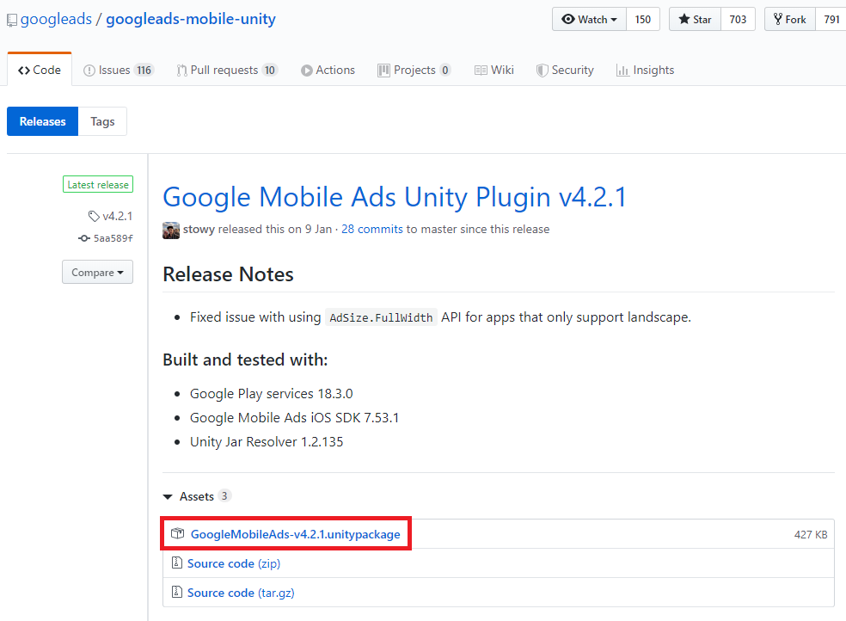Open the googleads owner link
Image resolution: width=846 pixels, height=621 pixels.
click(x=56, y=19)
